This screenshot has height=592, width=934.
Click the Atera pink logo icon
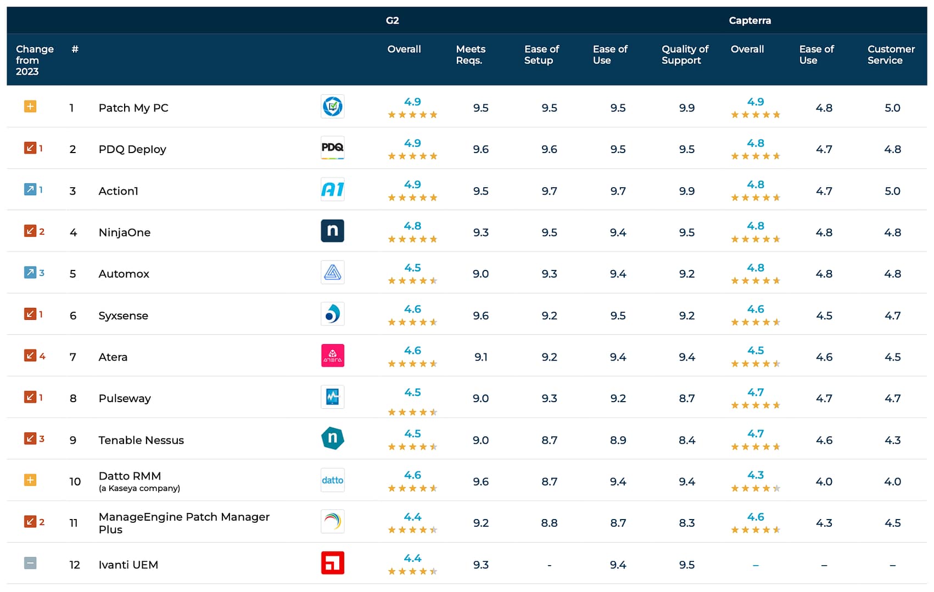[x=332, y=356]
